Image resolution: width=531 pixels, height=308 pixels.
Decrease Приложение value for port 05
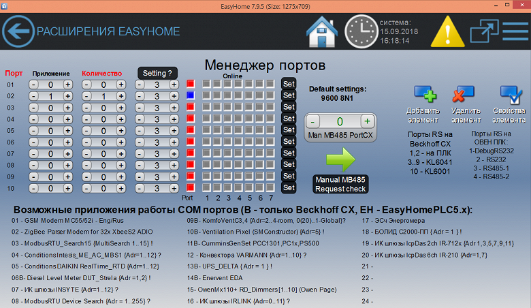(x=33, y=131)
